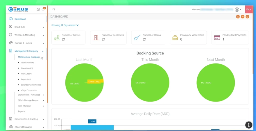
Task: Open the Housekeeping link
Action: point(27,68)
